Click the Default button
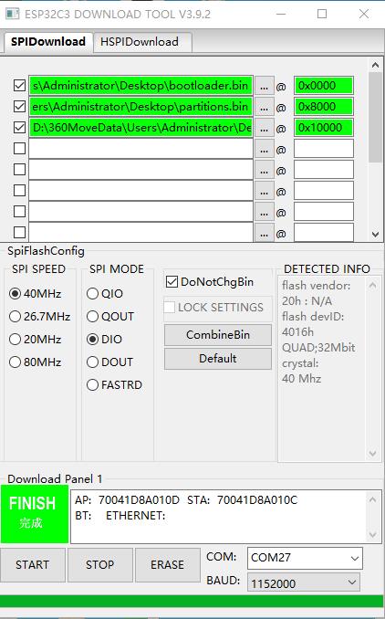This screenshot has height=619, width=385. (218, 359)
